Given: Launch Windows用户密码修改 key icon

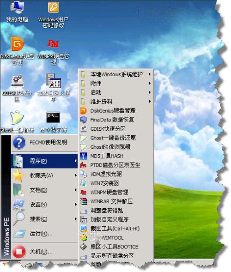Looking at the screenshot, I should click(53, 15).
